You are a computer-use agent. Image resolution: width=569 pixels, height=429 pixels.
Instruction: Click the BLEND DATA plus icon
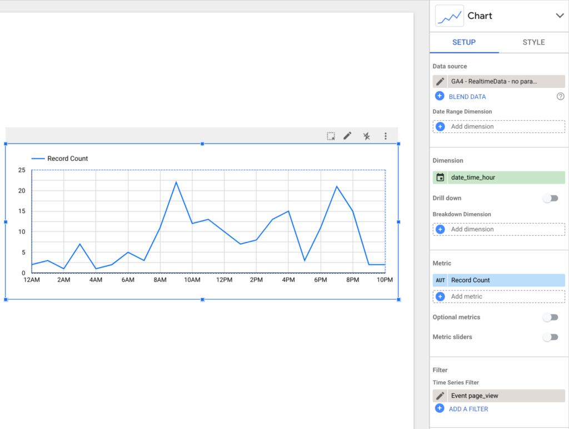click(440, 96)
